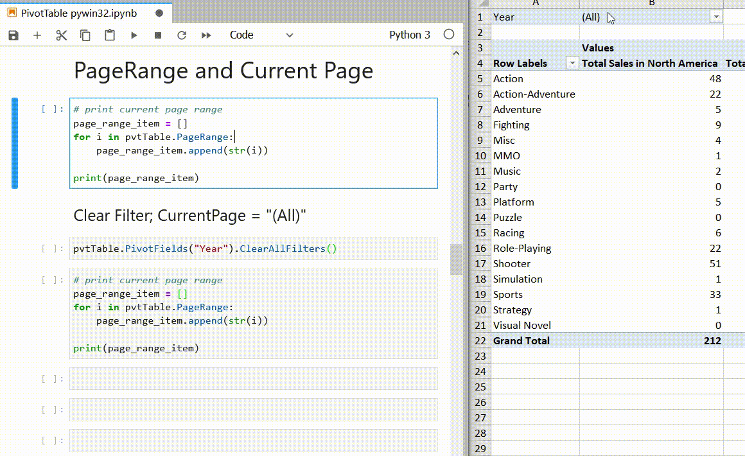
Task: Open the Year filter dropdown arrow
Action: click(x=716, y=17)
